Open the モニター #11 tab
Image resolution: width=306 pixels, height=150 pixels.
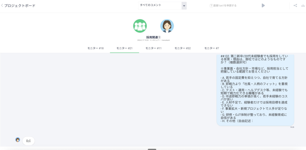153,48
